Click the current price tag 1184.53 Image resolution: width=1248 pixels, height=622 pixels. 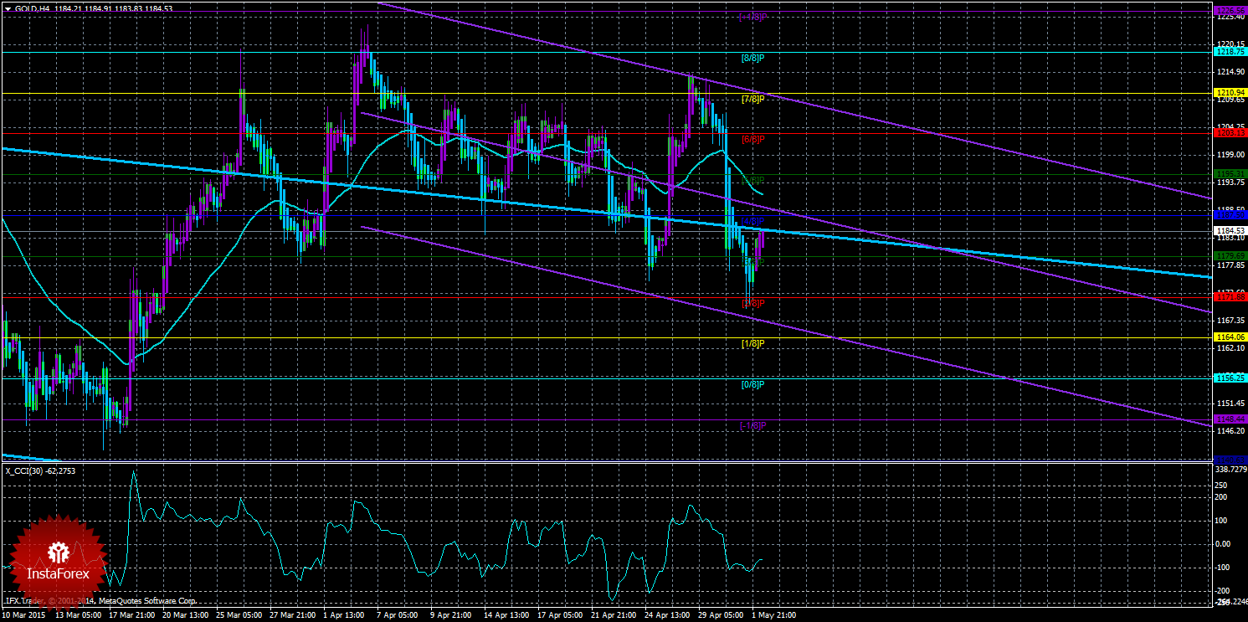pos(1230,231)
